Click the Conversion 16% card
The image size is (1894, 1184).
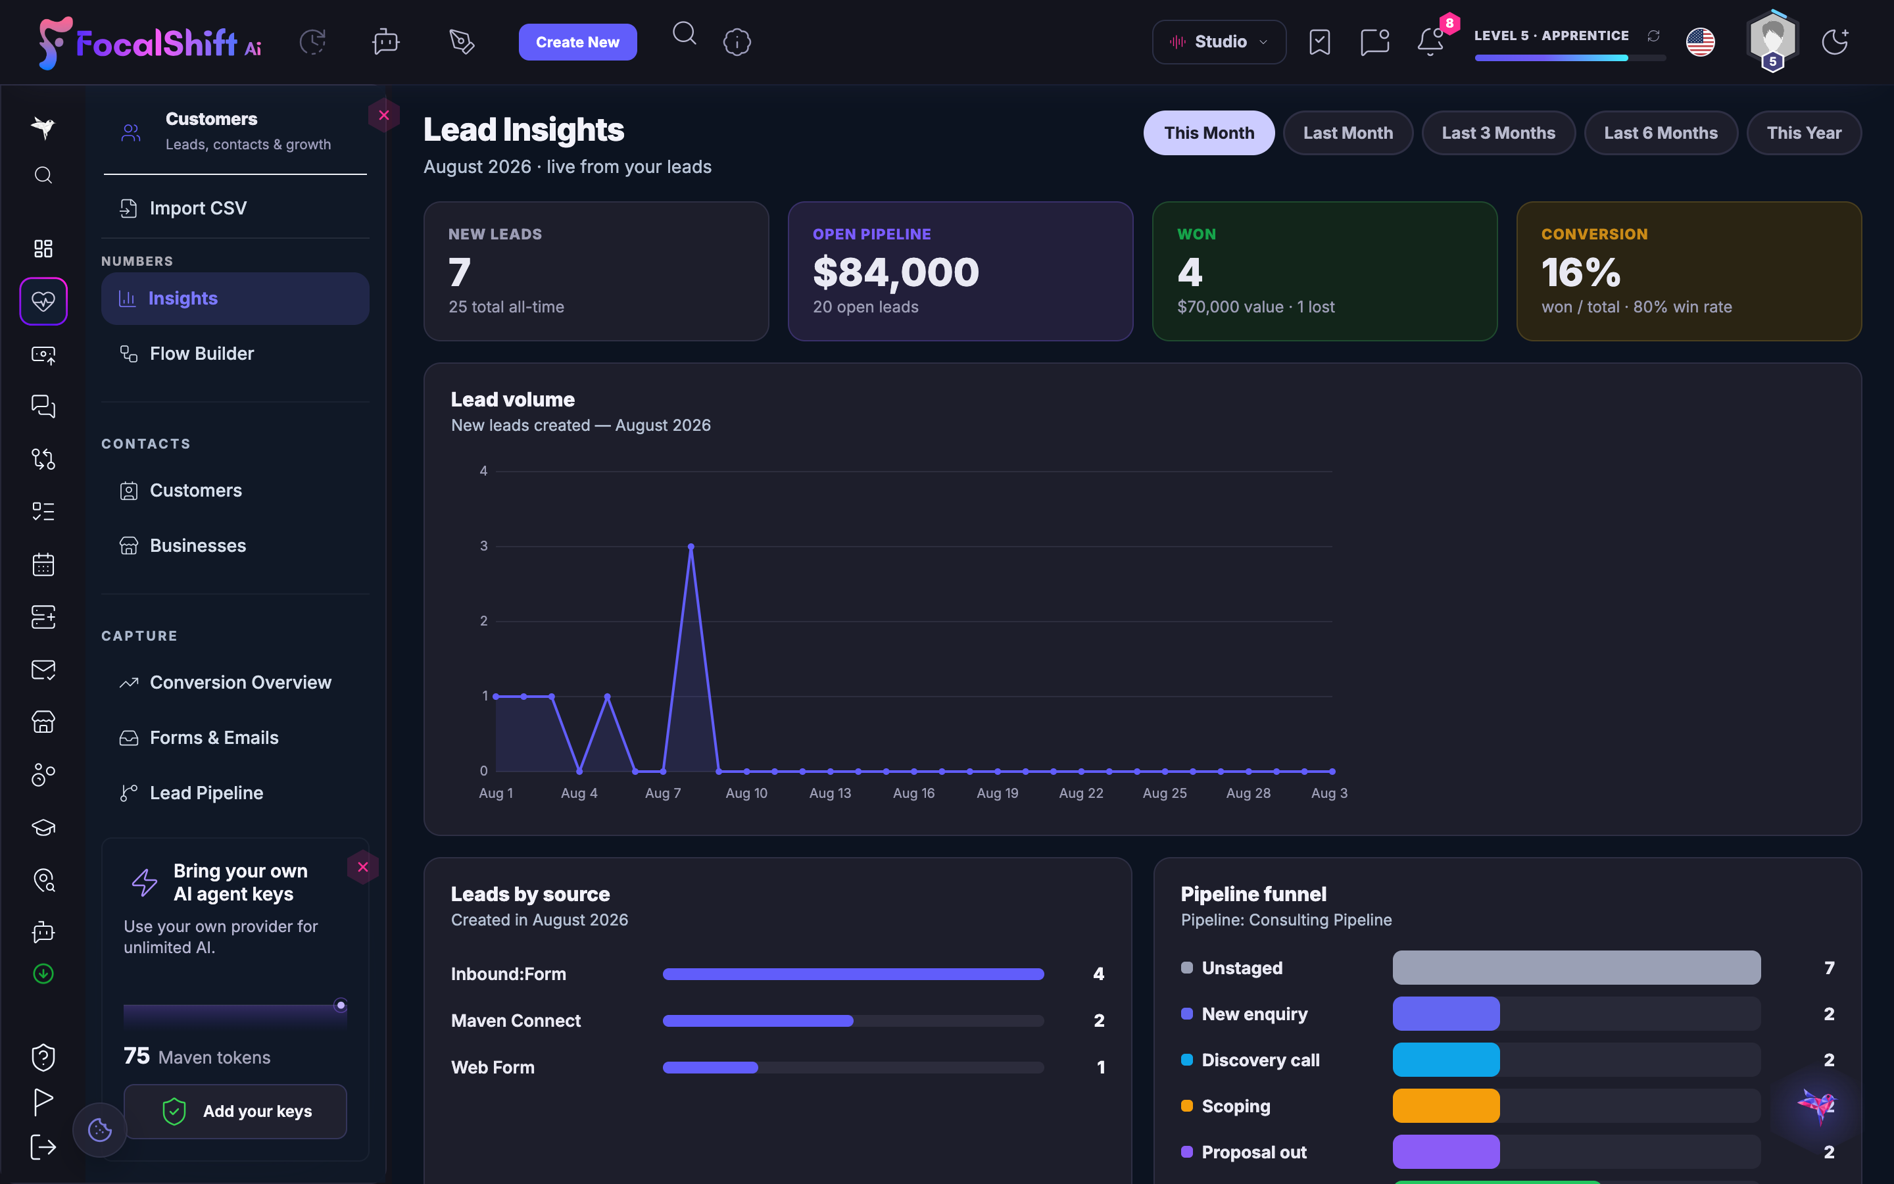[x=1689, y=271]
